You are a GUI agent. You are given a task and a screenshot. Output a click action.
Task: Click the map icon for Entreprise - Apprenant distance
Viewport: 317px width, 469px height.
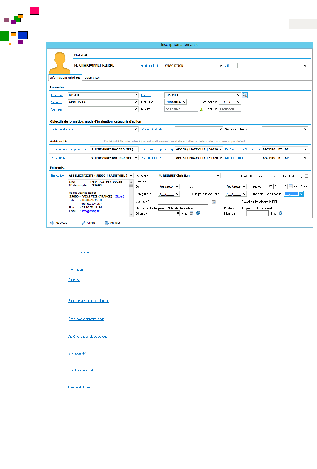pos(281,213)
